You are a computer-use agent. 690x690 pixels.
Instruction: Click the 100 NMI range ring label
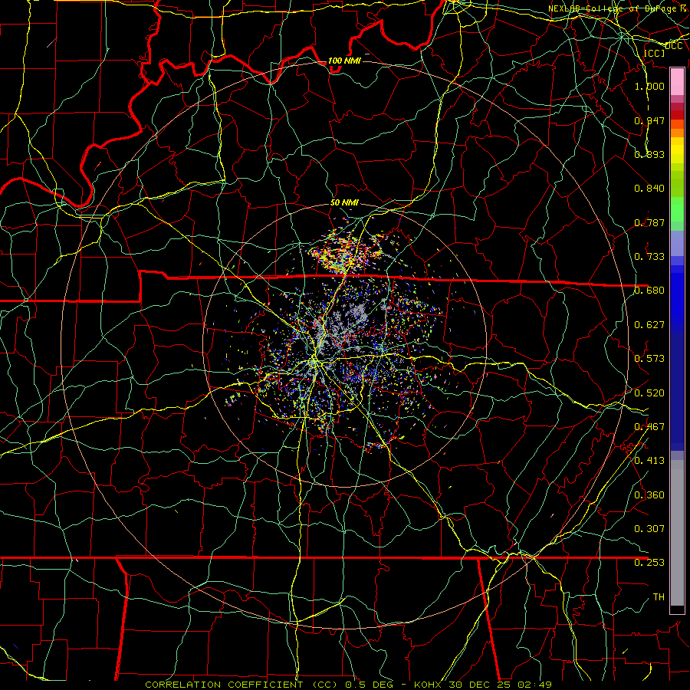click(x=344, y=61)
